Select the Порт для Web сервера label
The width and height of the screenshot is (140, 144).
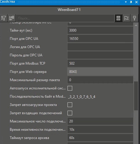[28, 72]
